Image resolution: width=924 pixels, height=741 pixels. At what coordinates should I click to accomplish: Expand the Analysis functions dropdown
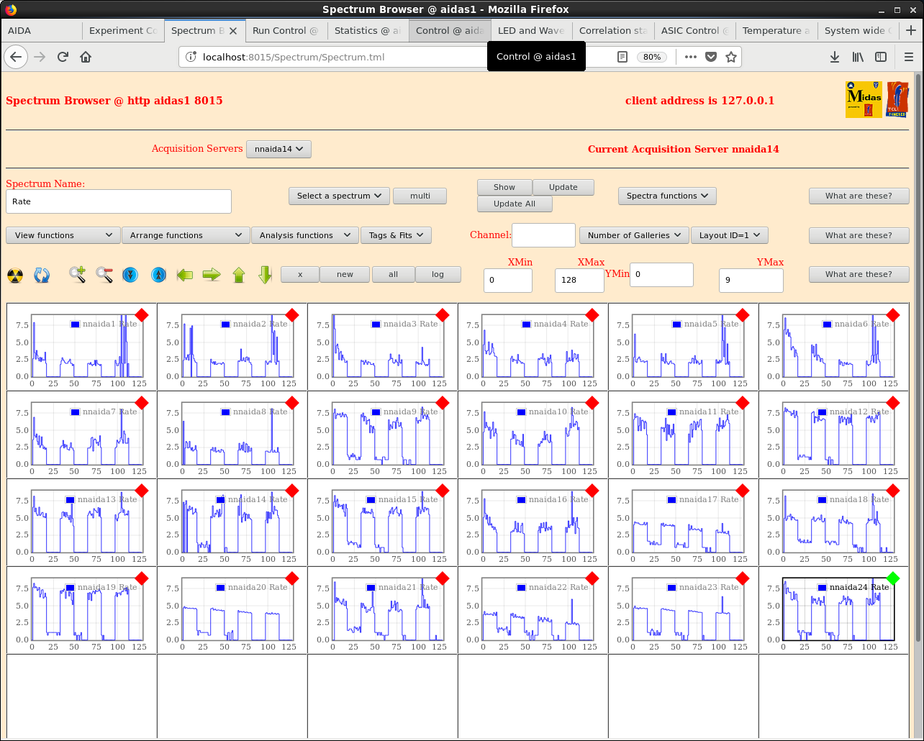point(304,235)
